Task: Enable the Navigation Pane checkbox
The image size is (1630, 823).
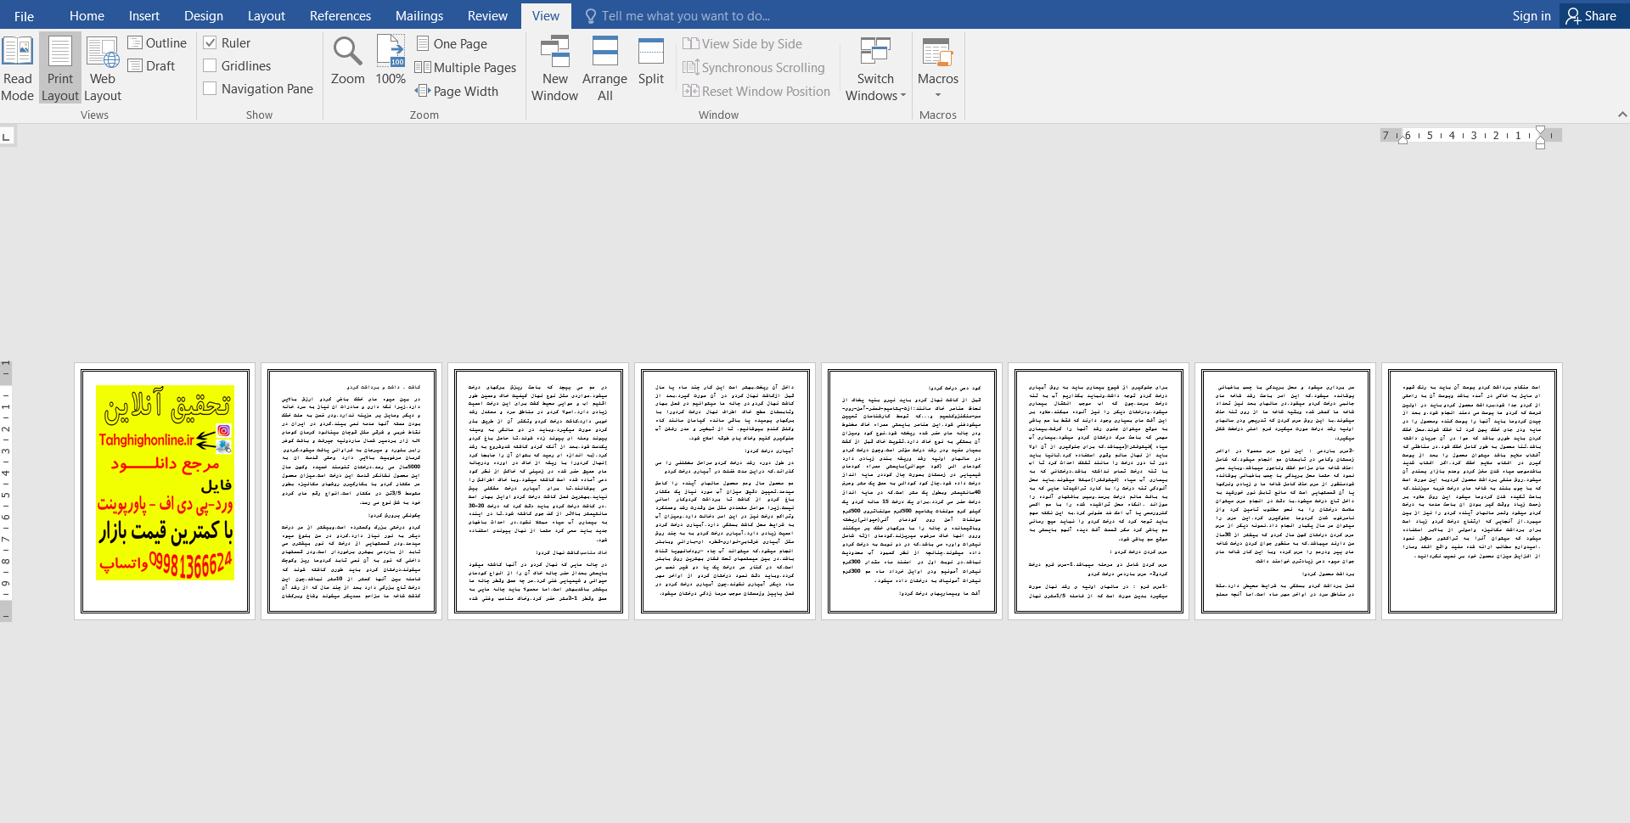Action: point(210,89)
